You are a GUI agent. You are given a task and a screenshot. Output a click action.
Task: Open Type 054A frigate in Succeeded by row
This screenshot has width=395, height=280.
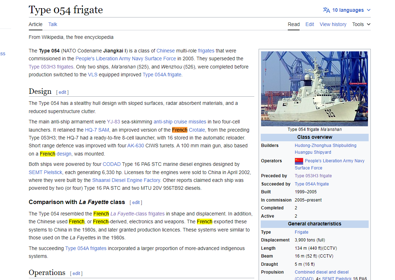pyautogui.click(x=312, y=184)
